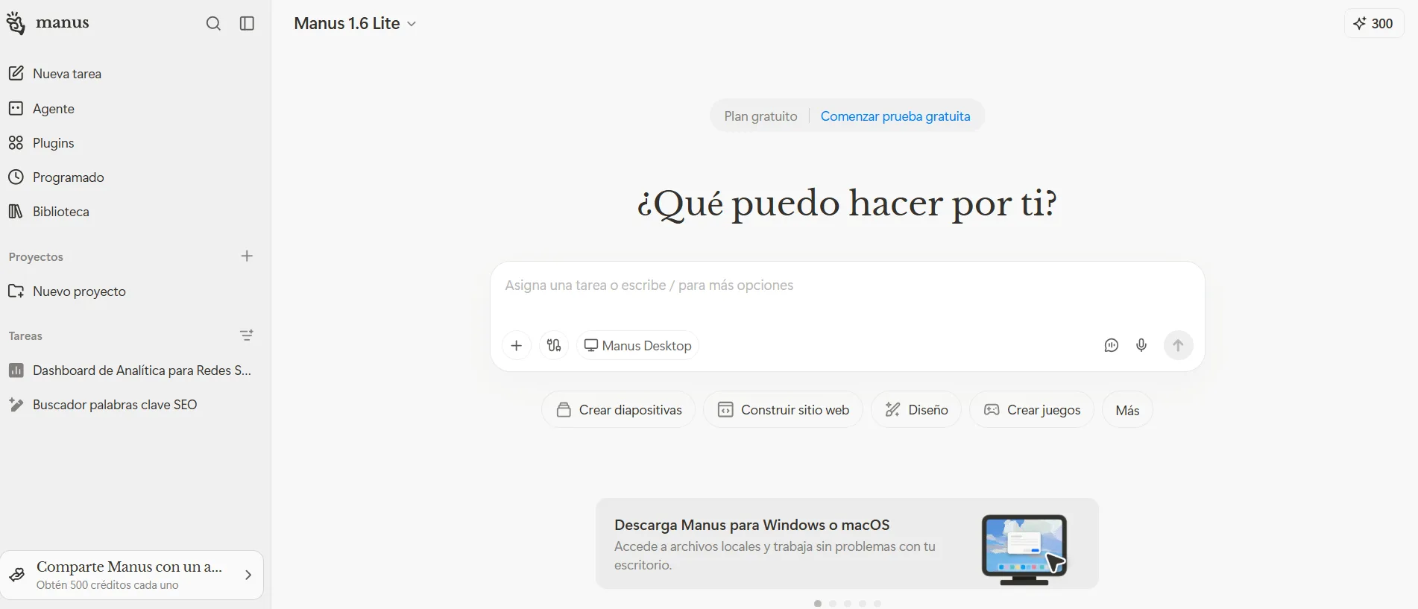Collapse the sidebar with panel icon
This screenshot has width=1418, height=609.
click(248, 24)
